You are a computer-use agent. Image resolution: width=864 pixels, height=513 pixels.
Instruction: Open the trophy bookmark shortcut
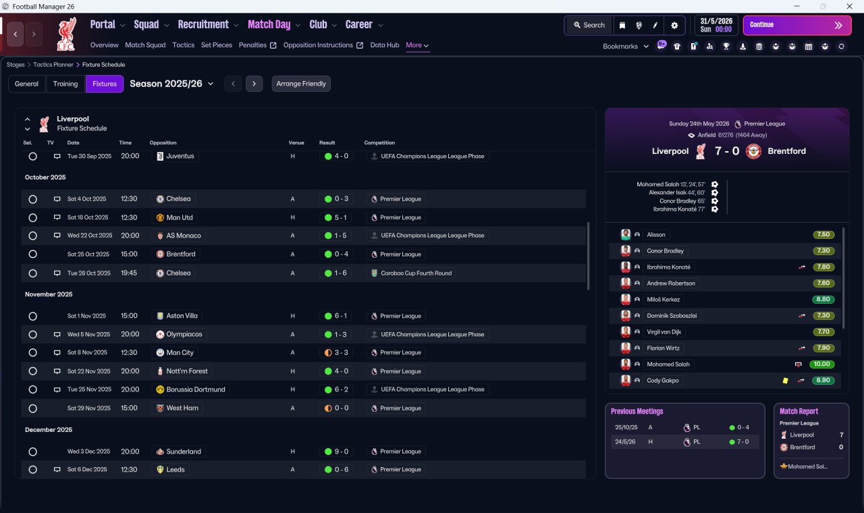click(x=726, y=47)
